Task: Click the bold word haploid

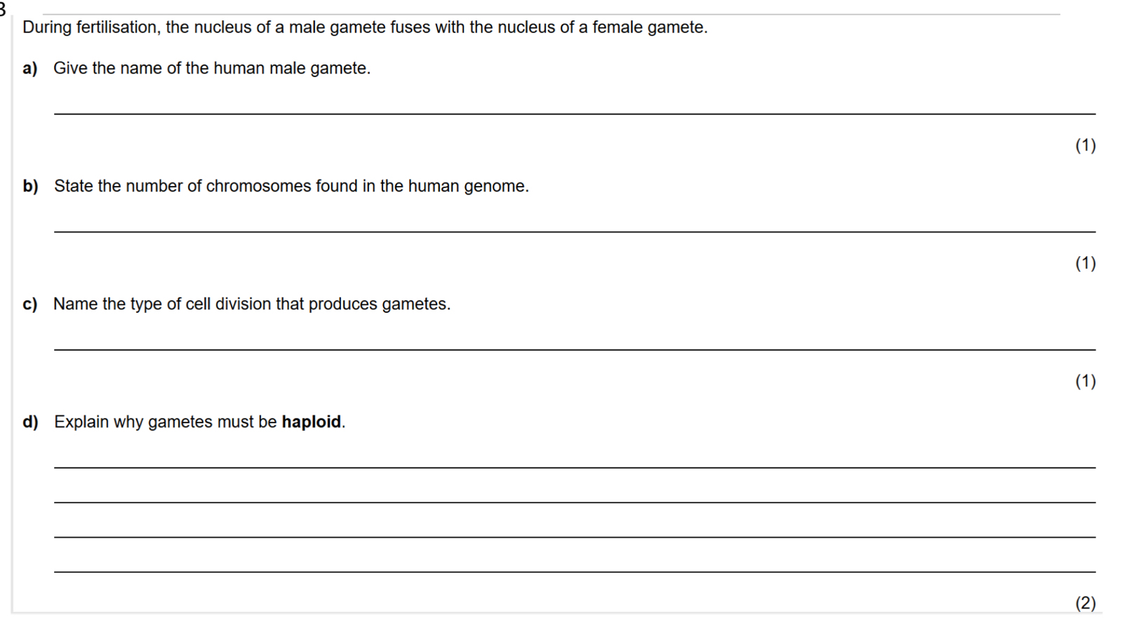Action: [x=312, y=422]
